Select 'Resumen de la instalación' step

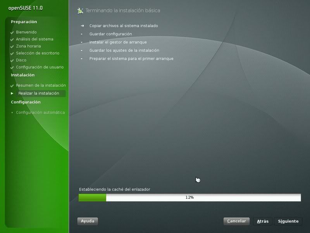41,85
